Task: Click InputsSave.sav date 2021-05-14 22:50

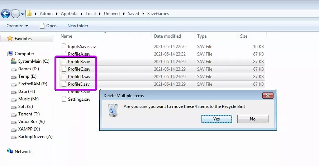Action: 170,46
